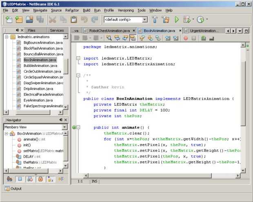Click the Cut scissors icon

(53, 20)
